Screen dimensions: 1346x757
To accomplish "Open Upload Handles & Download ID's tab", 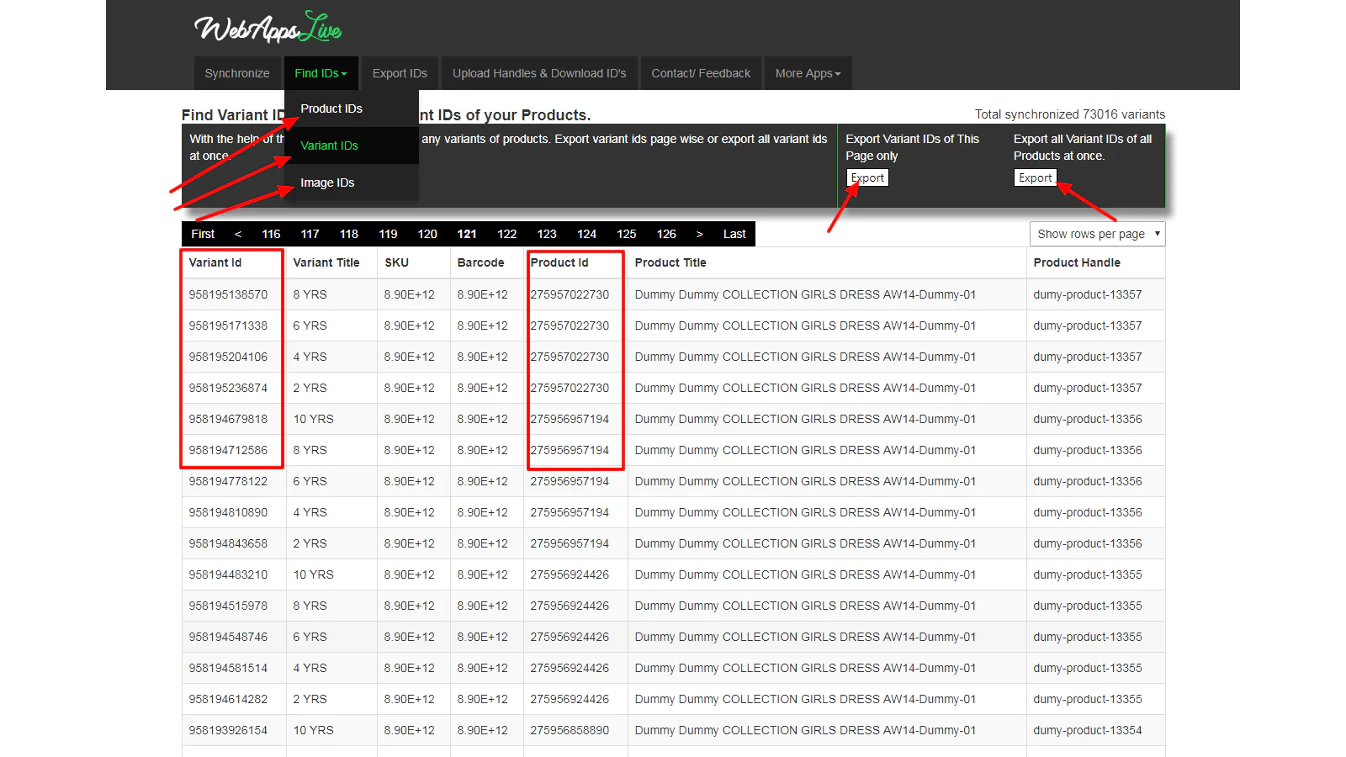I will (539, 73).
